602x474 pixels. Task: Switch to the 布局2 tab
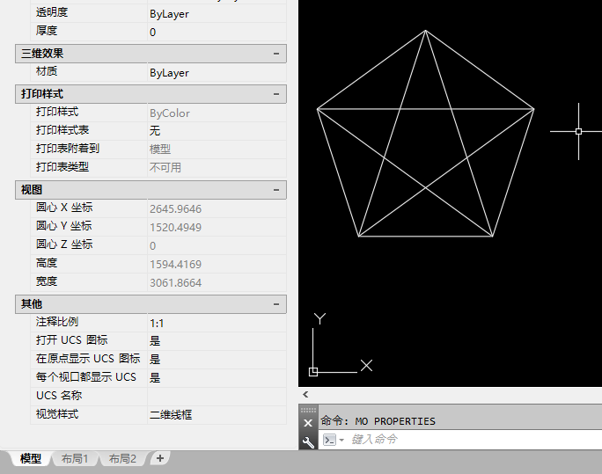[x=122, y=458]
